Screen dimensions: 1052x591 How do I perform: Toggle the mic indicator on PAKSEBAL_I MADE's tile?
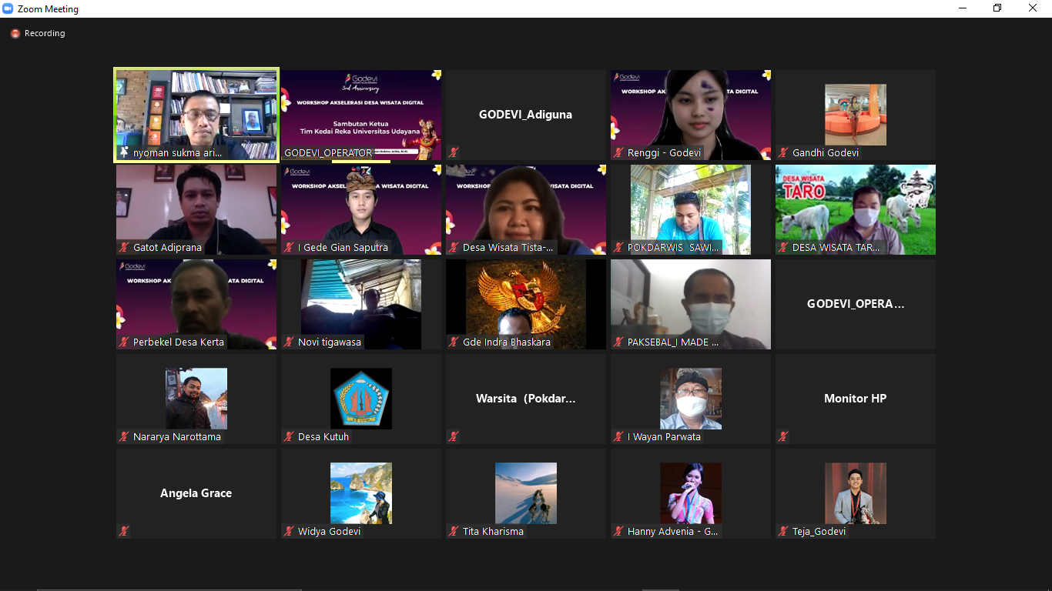point(618,342)
